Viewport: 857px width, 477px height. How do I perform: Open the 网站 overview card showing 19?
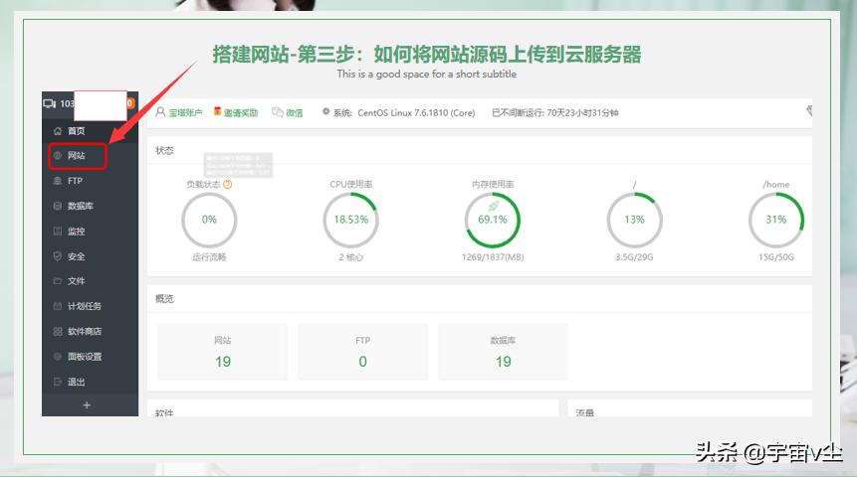[x=222, y=352]
